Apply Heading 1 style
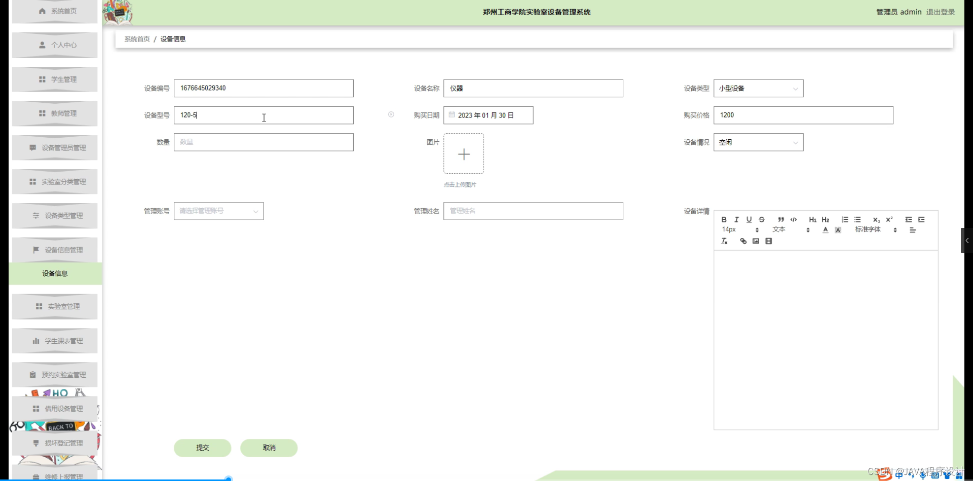 point(812,220)
